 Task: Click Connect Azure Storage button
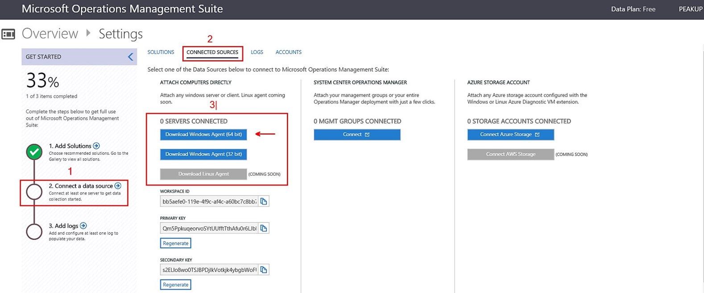pyautogui.click(x=511, y=135)
